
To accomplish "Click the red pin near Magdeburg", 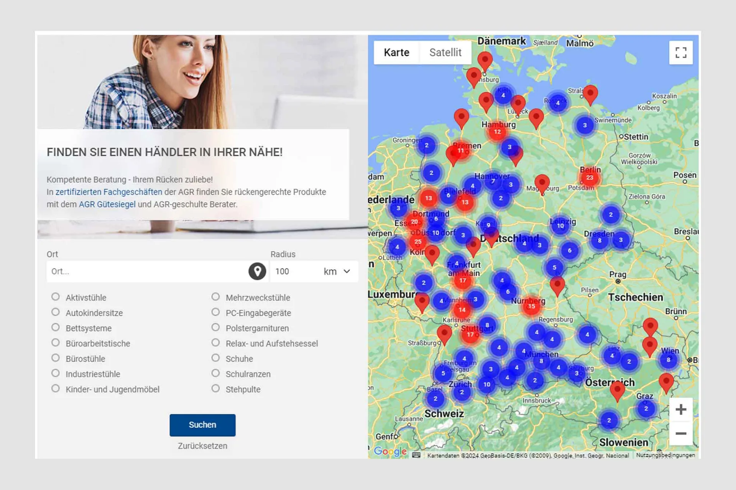I will [542, 183].
